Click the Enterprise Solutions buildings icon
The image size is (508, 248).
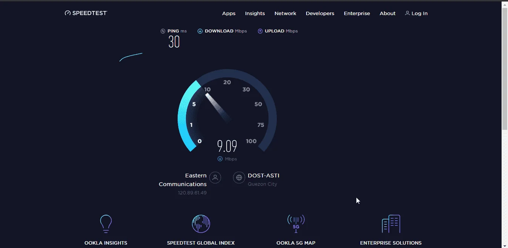tap(391, 223)
